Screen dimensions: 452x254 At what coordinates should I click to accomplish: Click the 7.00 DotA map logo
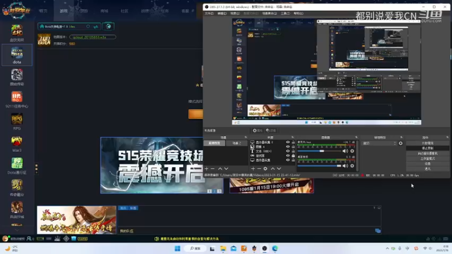[44, 40]
